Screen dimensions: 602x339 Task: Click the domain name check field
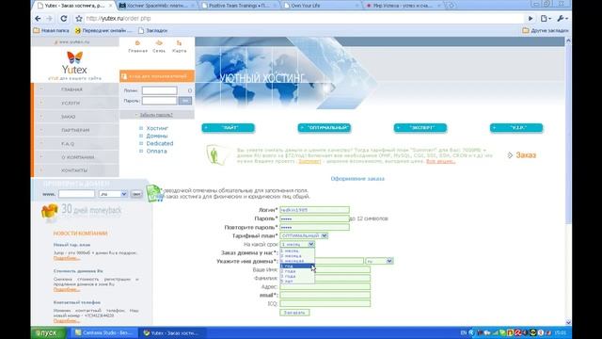click(76, 194)
